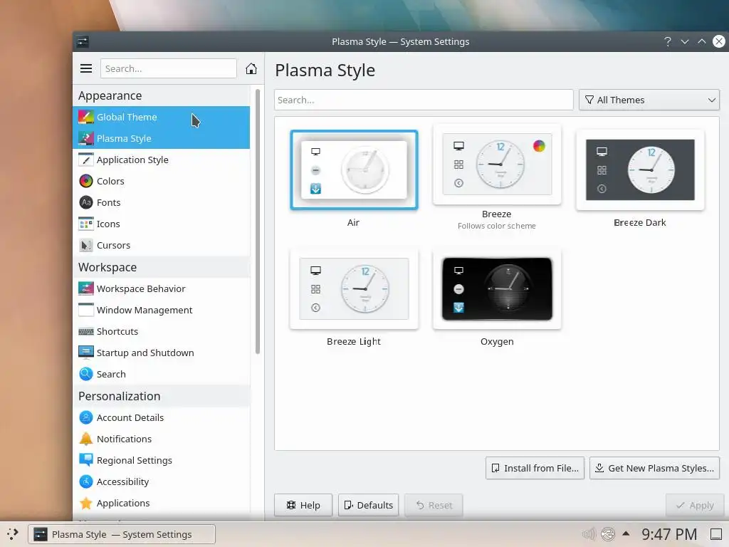729x547 pixels.
Task: Click the System Settings title bar icon
Action: [x=83, y=41]
